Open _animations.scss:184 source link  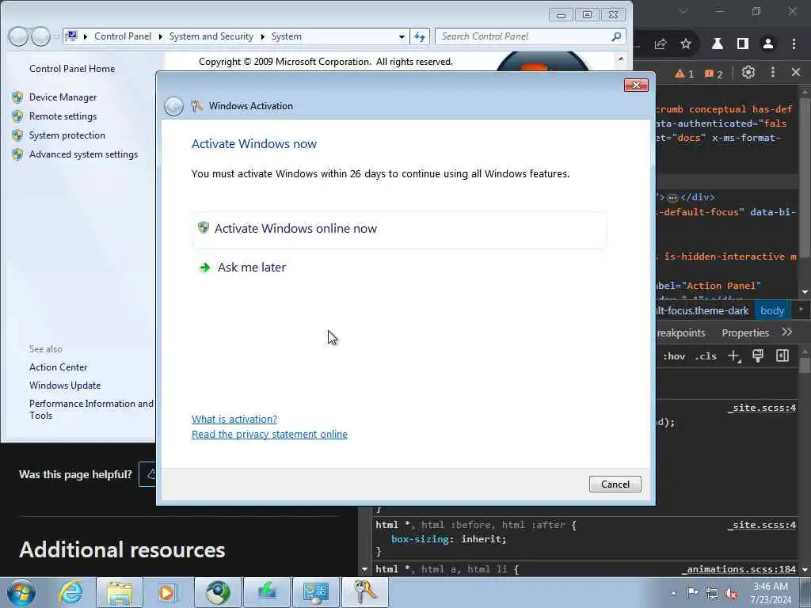click(740, 569)
